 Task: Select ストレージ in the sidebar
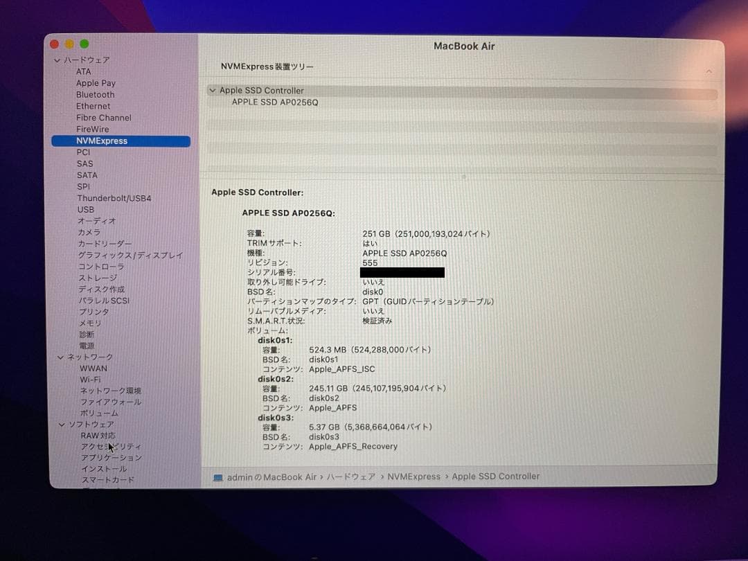coord(96,278)
